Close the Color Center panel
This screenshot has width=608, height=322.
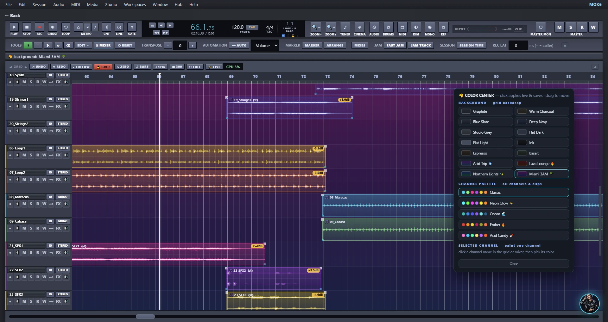click(x=514, y=264)
